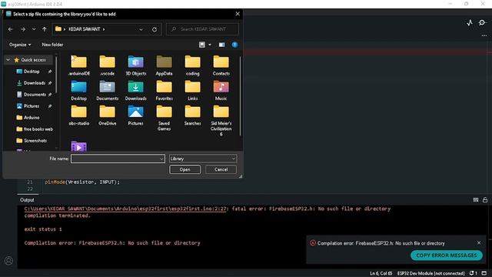Open the .vscode folder
The width and height of the screenshot is (492, 277).
click(108, 65)
